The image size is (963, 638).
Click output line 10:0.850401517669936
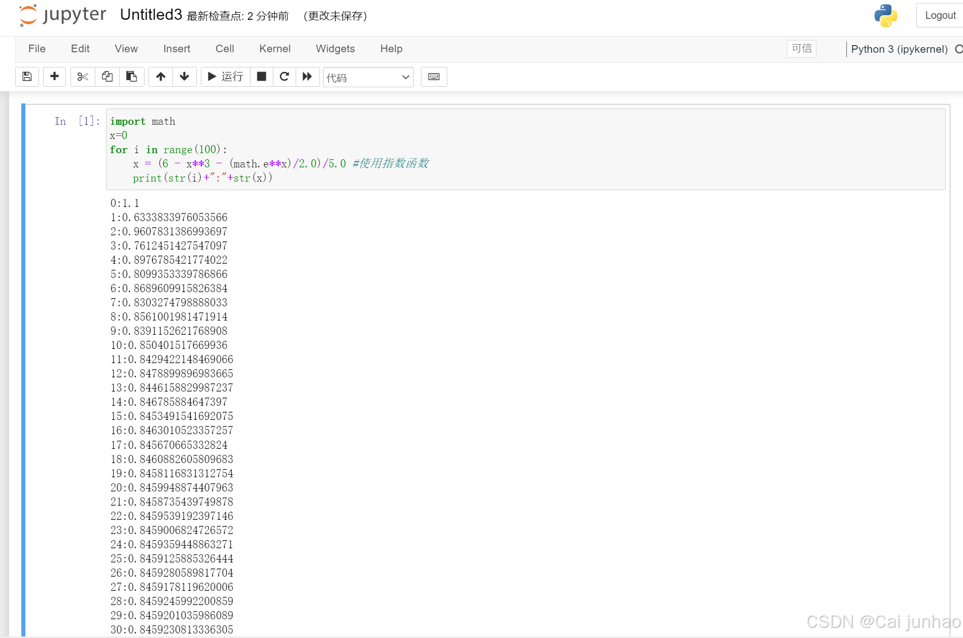169,345
